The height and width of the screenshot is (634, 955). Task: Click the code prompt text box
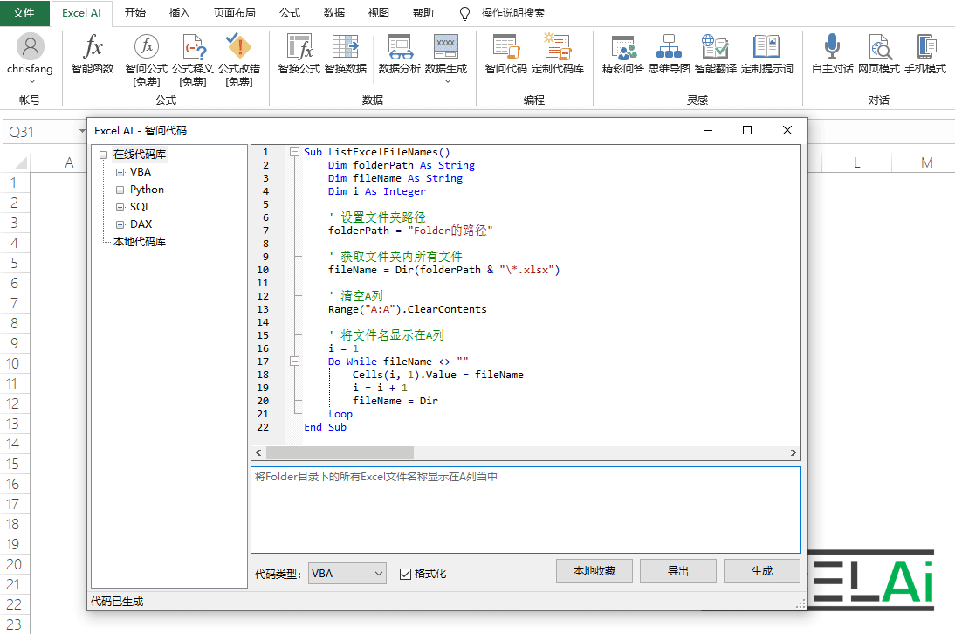click(x=526, y=510)
